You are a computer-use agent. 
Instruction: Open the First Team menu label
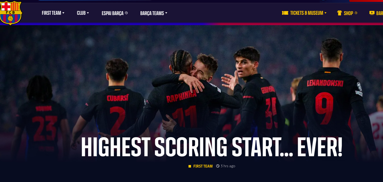tap(51, 13)
